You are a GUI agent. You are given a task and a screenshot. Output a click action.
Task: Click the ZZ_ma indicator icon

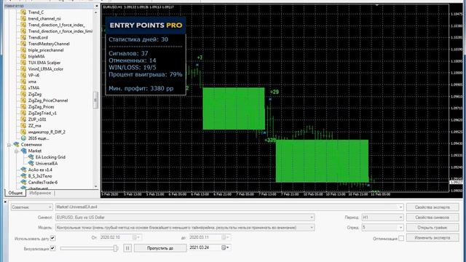tap(23, 126)
